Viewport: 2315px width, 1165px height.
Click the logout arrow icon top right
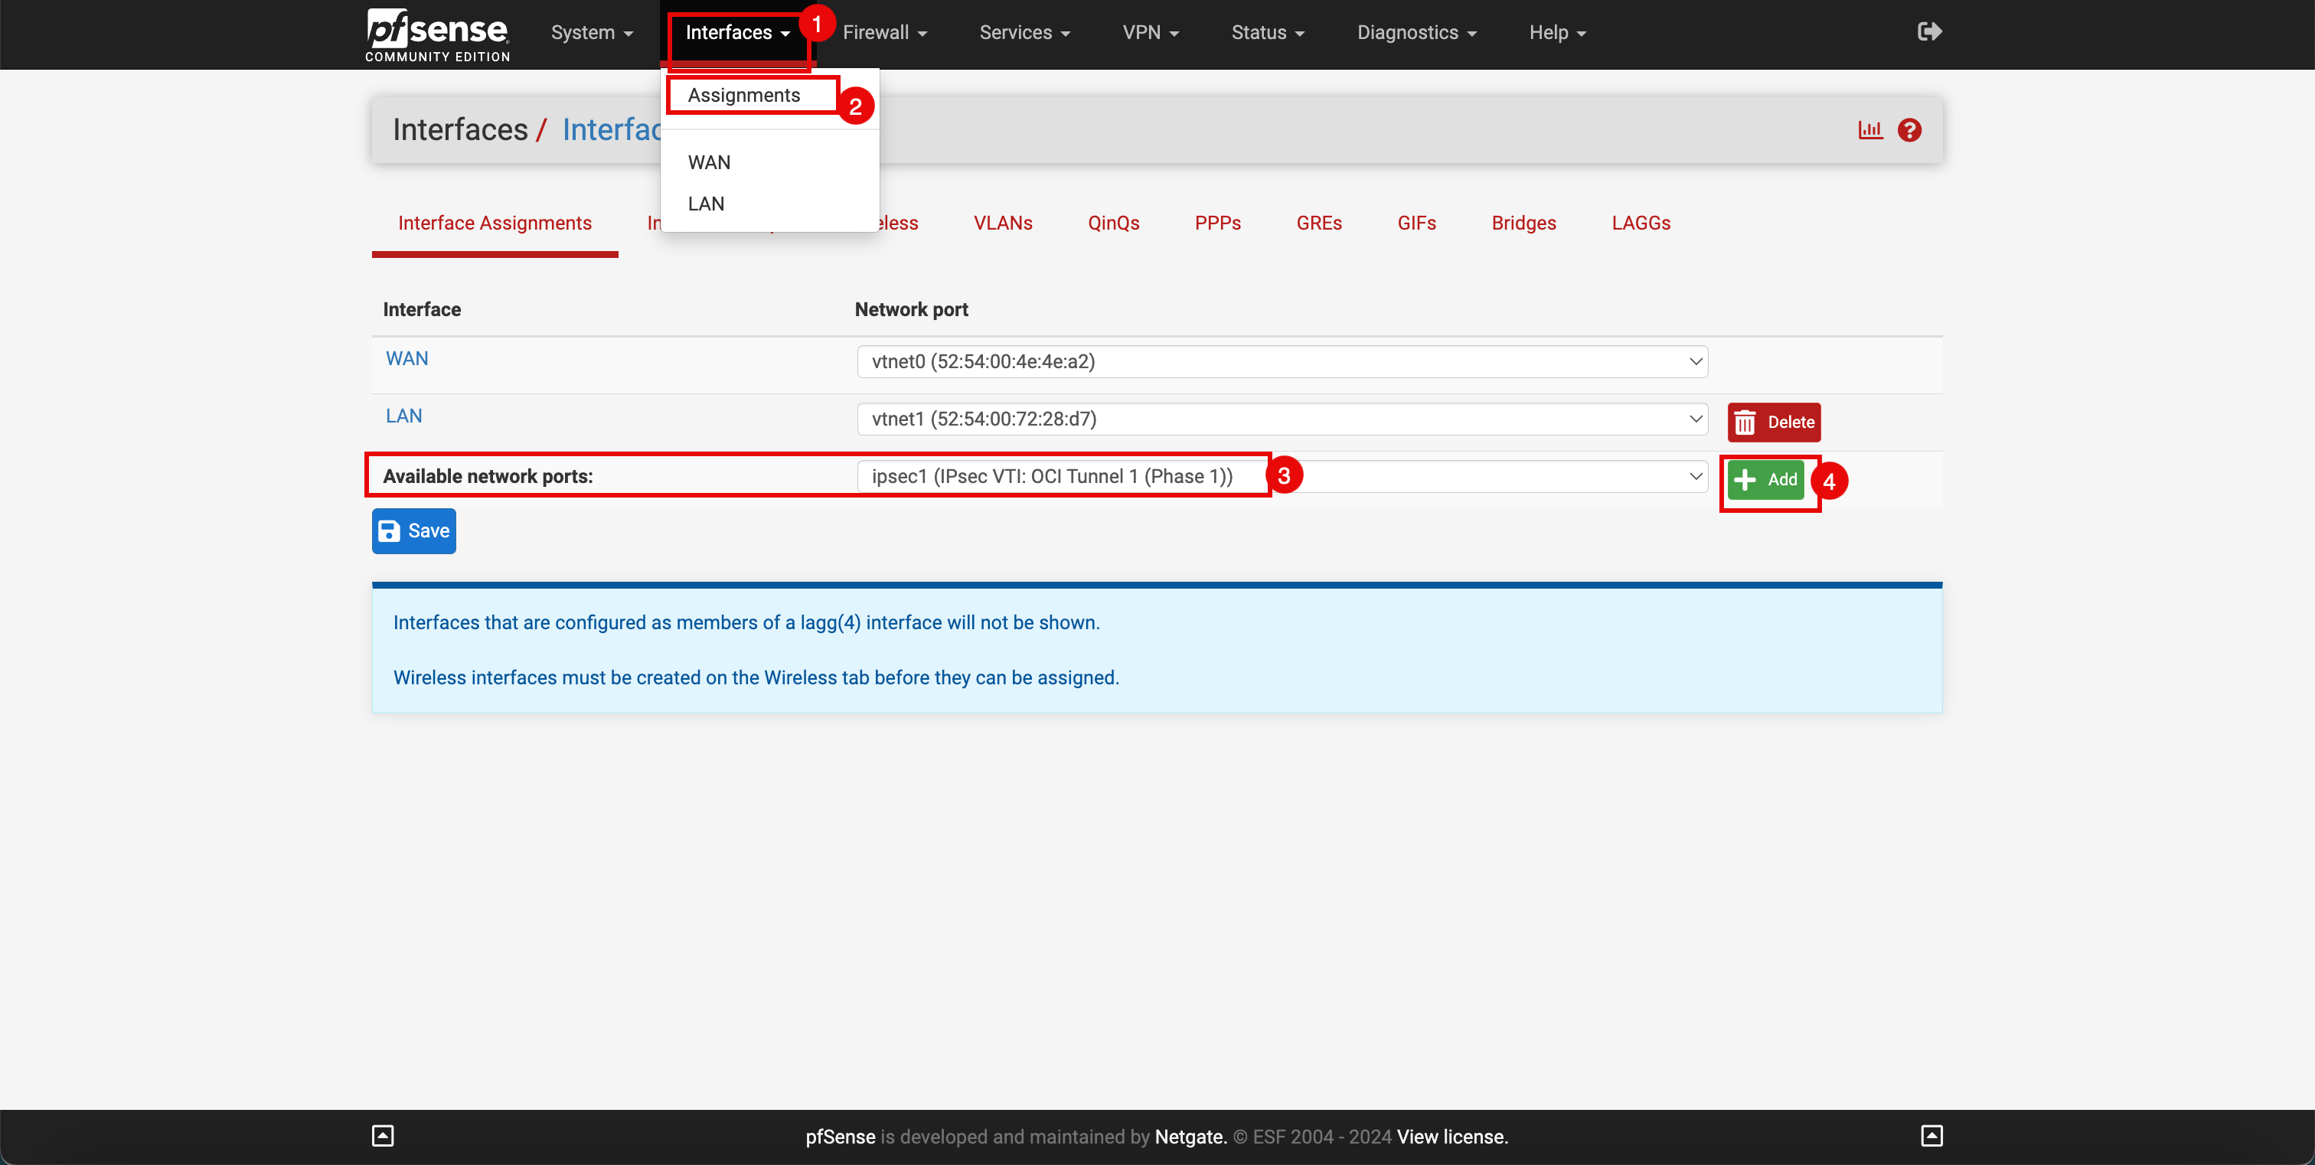coord(1928,31)
